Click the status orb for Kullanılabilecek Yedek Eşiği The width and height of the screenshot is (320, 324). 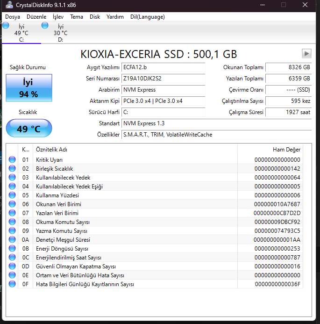click(x=12, y=186)
